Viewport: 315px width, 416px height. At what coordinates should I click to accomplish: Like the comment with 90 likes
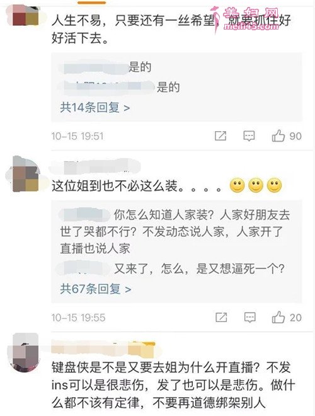coord(278,136)
